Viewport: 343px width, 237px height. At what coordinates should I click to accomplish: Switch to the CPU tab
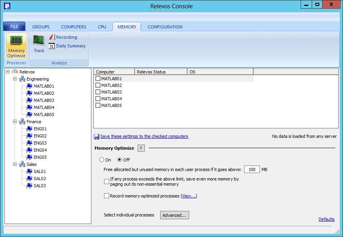(x=102, y=27)
